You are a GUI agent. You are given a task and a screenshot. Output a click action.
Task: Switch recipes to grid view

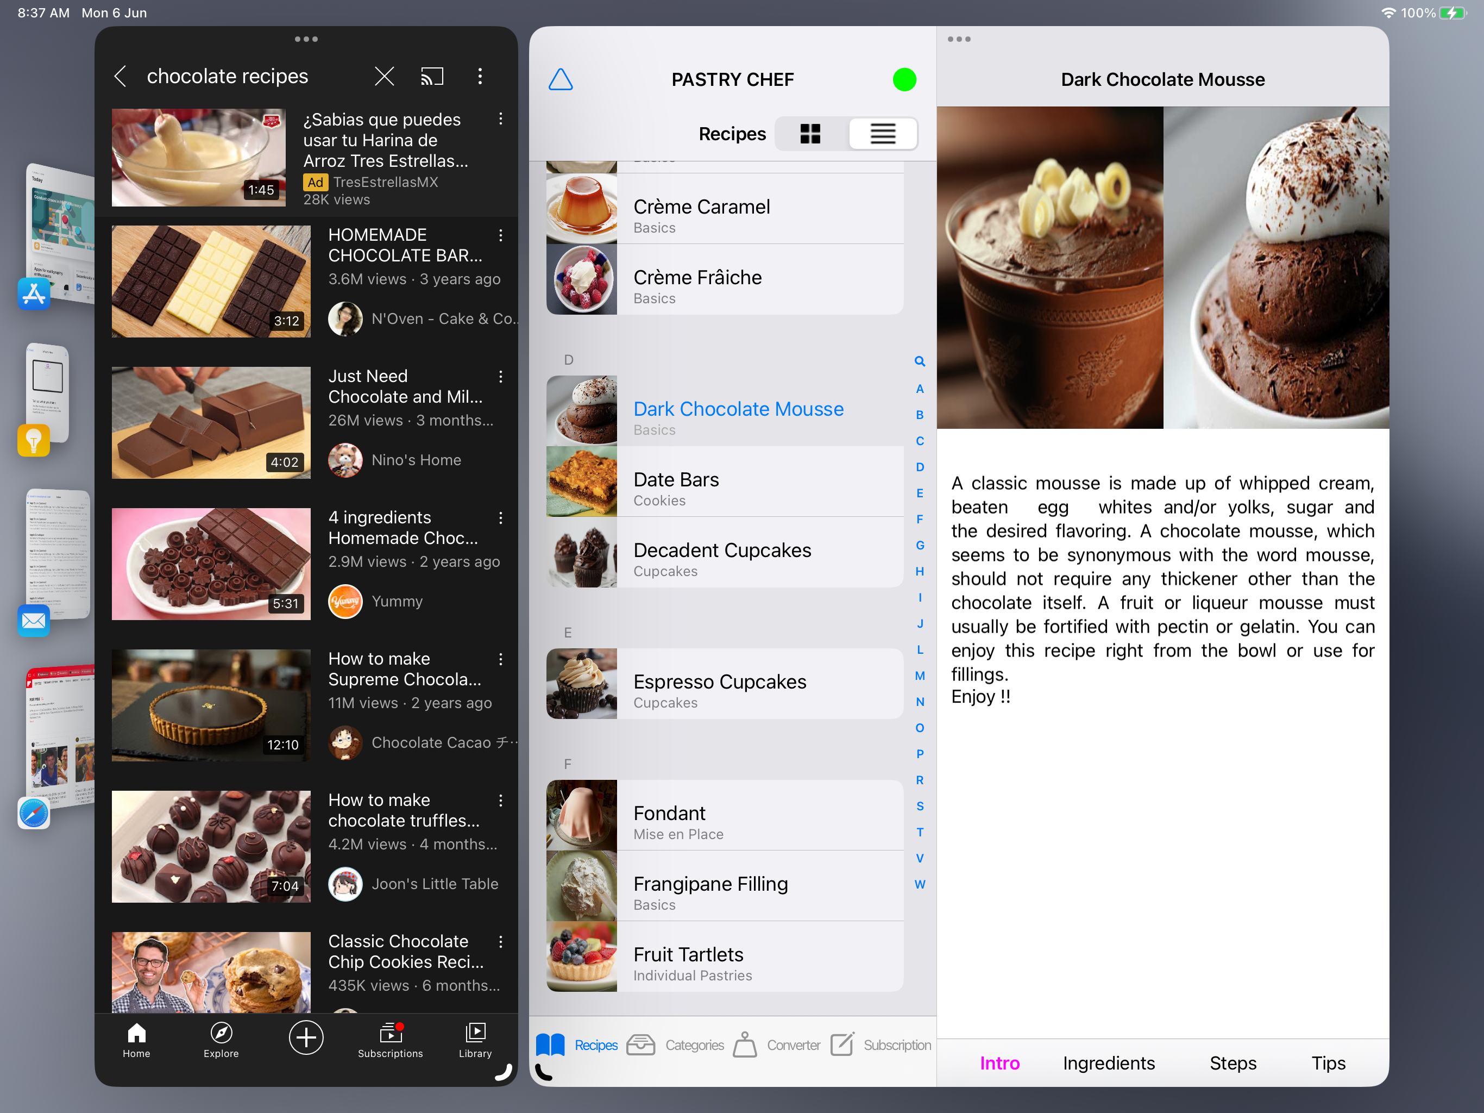click(810, 134)
